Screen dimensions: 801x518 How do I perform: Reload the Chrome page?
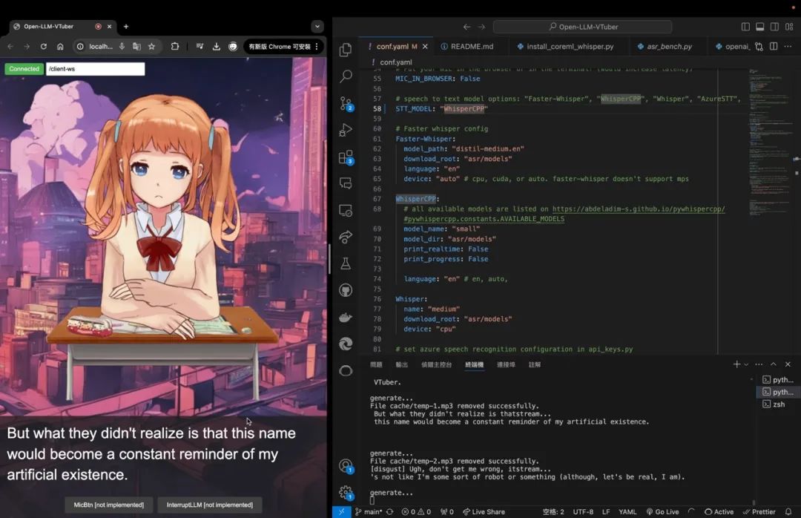(44, 47)
